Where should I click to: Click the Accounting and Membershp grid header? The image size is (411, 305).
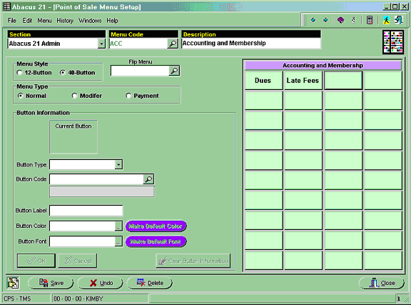(323, 66)
